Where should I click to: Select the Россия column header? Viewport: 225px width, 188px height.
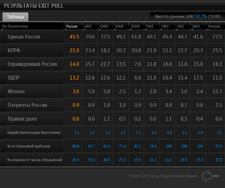[x=72, y=26]
